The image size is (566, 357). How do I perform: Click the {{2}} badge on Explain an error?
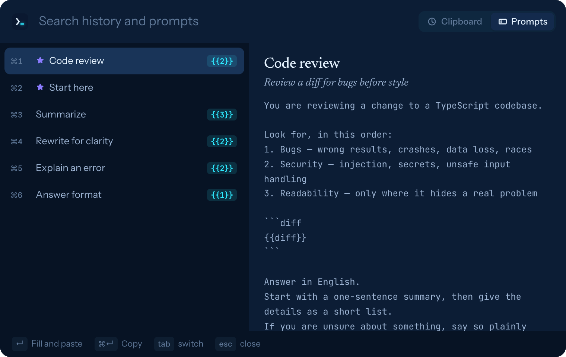tap(222, 168)
